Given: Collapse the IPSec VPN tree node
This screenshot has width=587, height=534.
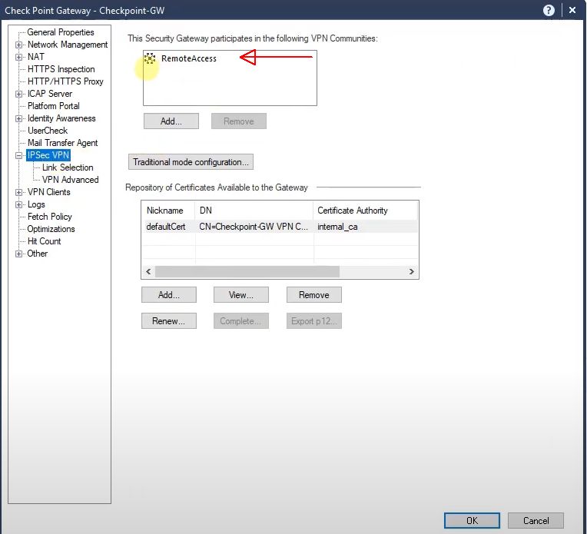Looking at the screenshot, I should [18, 155].
